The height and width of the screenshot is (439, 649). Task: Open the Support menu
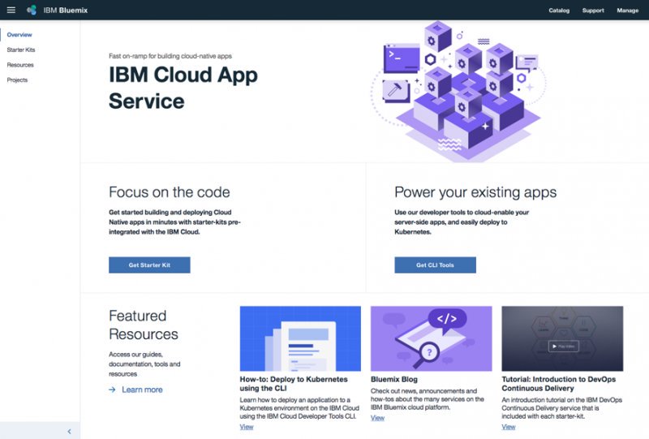point(593,11)
